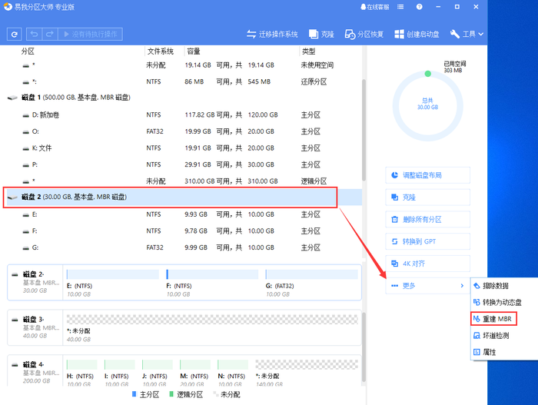Click 克隆 in the top toolbar
538x405 pixels.
coord(320,35)
